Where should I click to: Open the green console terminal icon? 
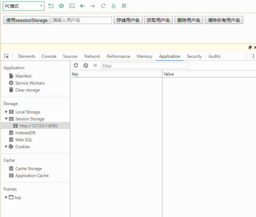tap(72, 6)
